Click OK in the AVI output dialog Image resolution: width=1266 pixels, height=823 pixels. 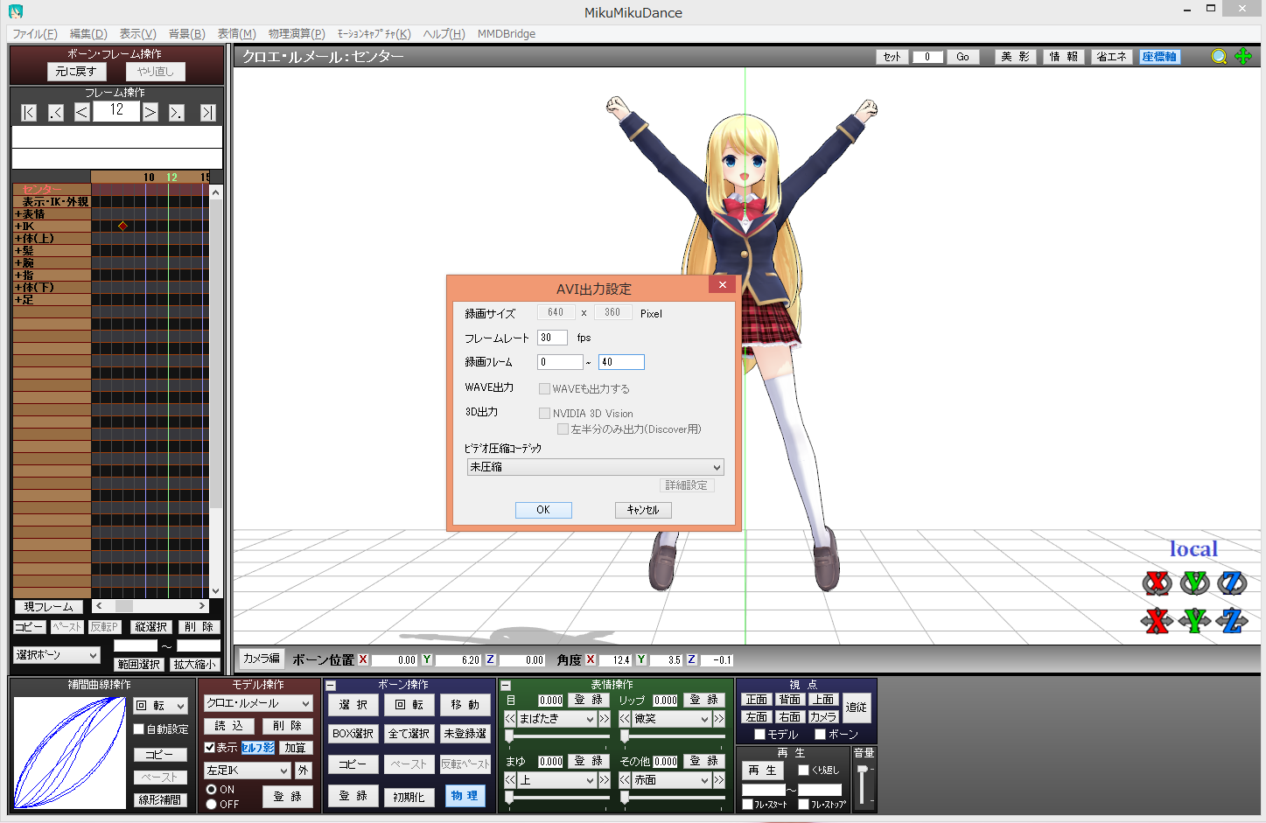543,510
